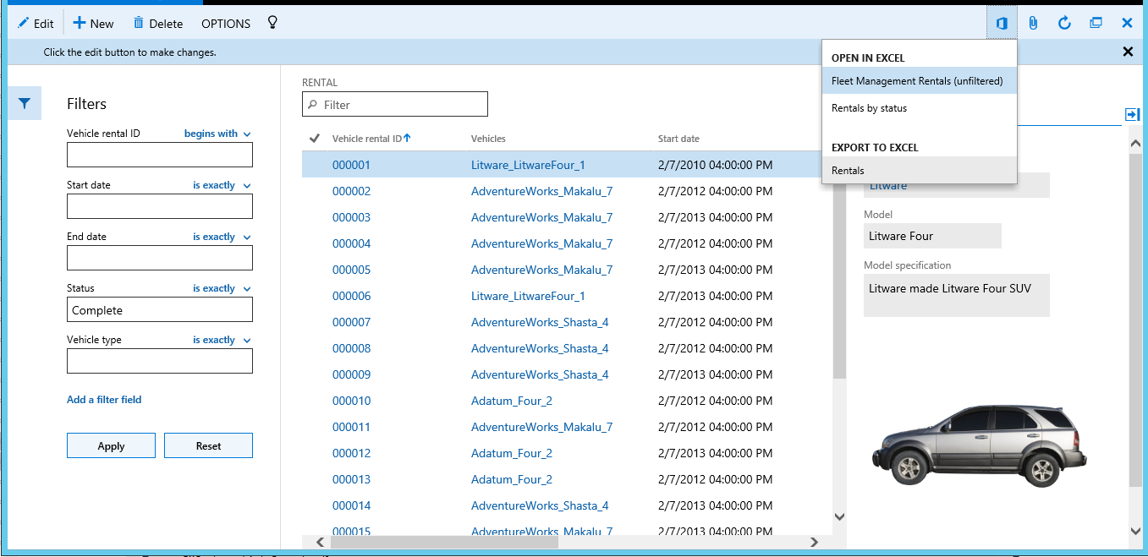The width and height of the screenshot is (1148, 557).
Task: Click the RENTAL quick Filter search box
Action: click(x=395, y=104)
